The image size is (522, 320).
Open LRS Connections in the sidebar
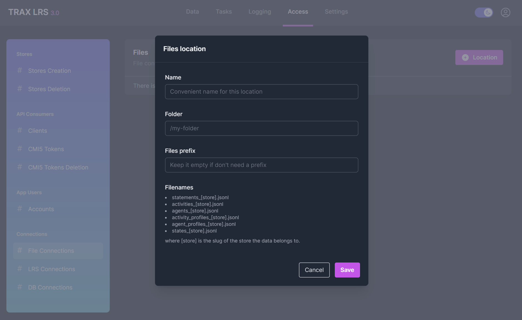point(51,269)
